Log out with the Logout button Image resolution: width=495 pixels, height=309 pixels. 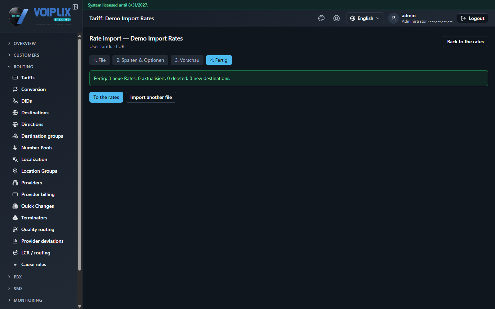click(472, 18)
